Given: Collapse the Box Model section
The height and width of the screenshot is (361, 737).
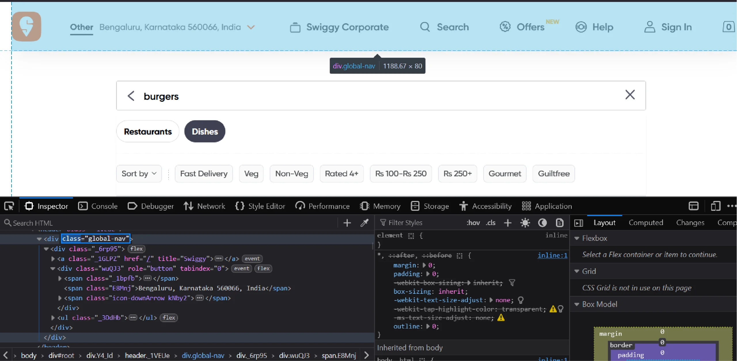Looking at the screenshot, I should point(577,304).
